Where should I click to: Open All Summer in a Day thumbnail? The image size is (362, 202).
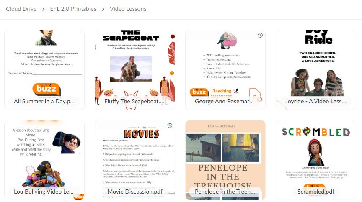(x=44, y=69)
